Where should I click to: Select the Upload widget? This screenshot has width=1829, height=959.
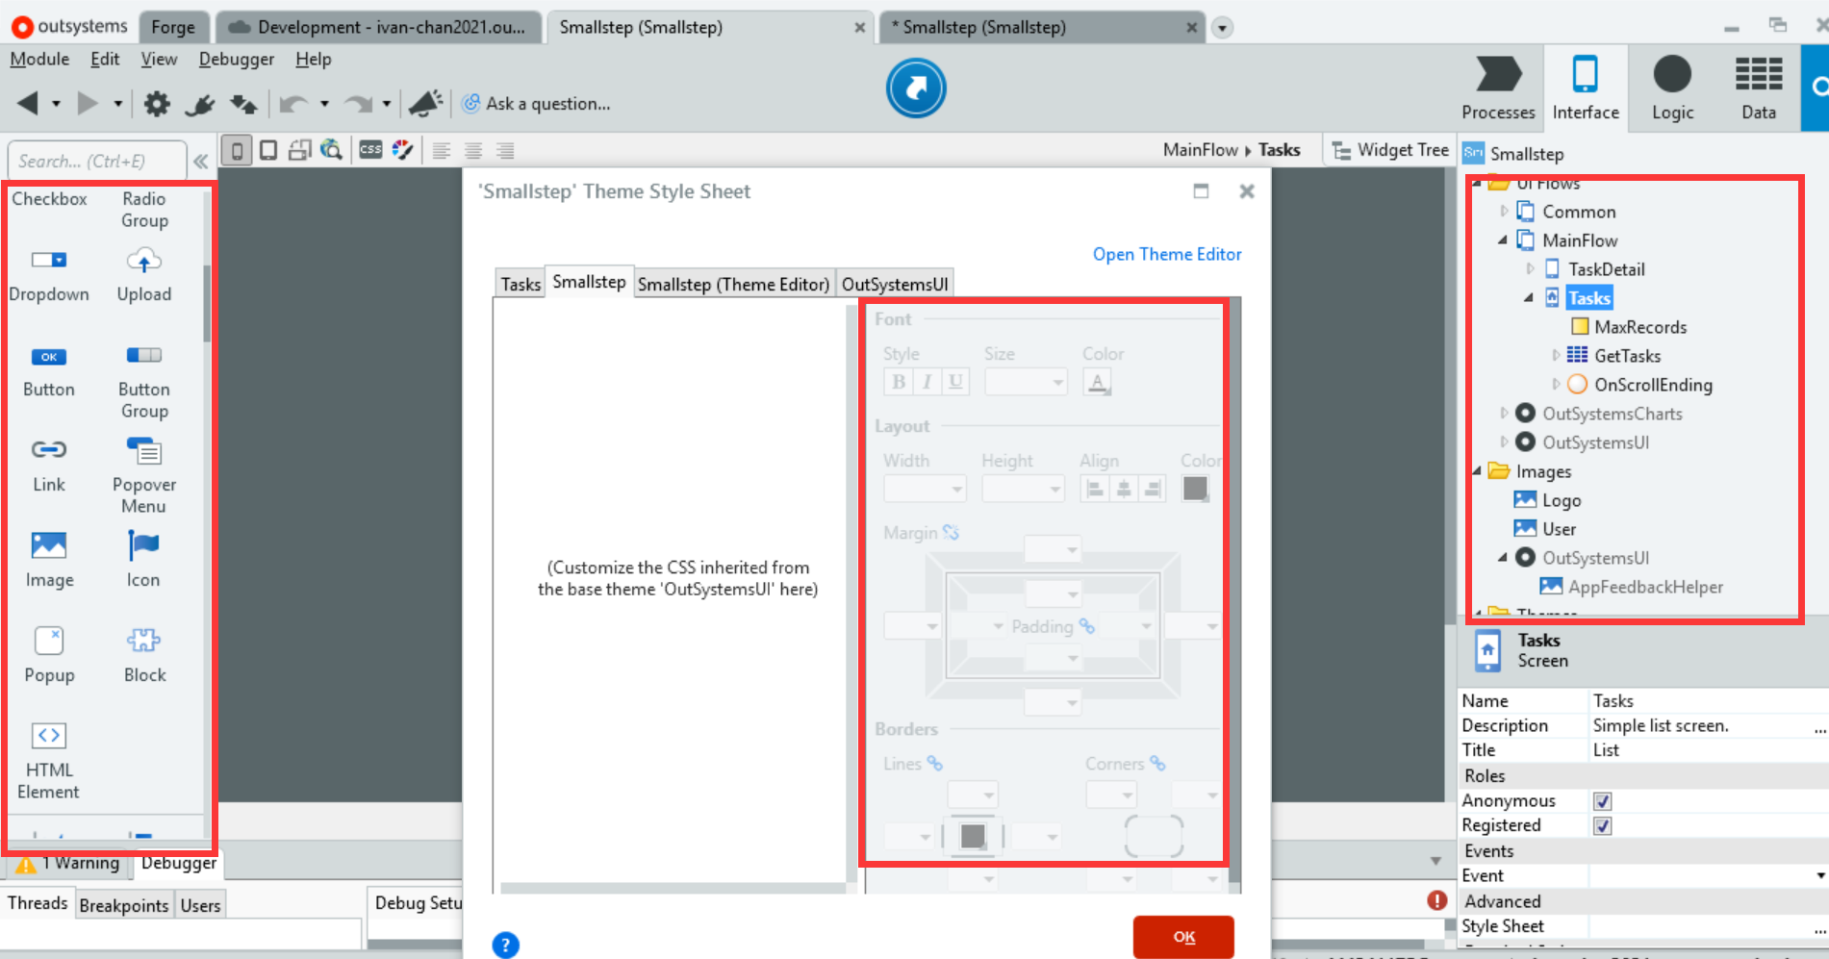(x=144, y=275)
